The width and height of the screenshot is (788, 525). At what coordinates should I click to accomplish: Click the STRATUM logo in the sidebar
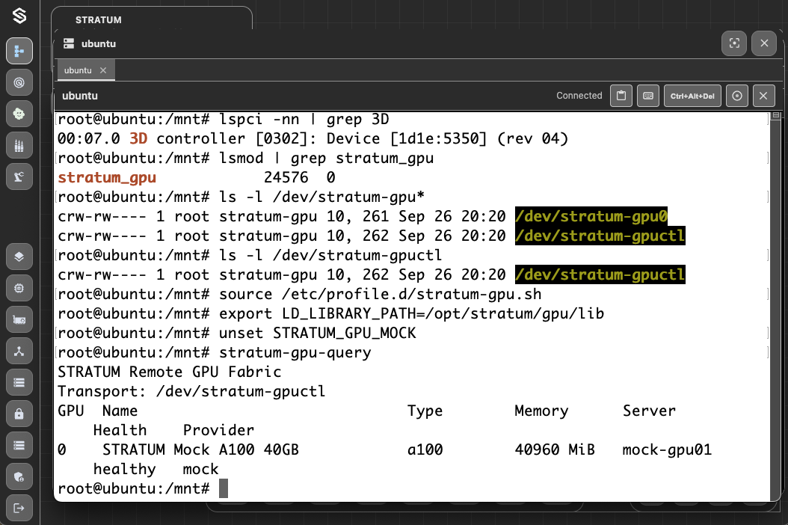[19, 16]
